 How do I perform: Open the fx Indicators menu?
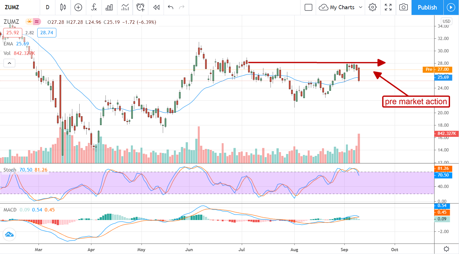click(94, 7)
